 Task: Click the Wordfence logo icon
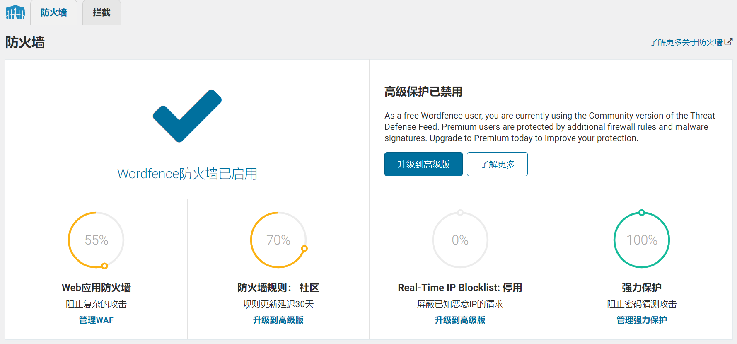point(15,12)
